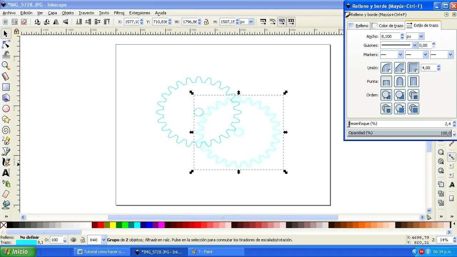Toggle scale stroke width with object
Screen dimensions: 457x257
pos(263,22)
